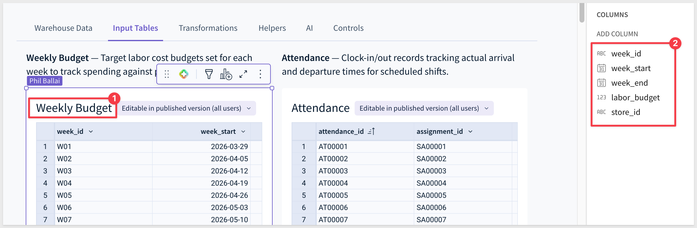Open week_id column header menu
697x228 pixels.
pos(91,131)
